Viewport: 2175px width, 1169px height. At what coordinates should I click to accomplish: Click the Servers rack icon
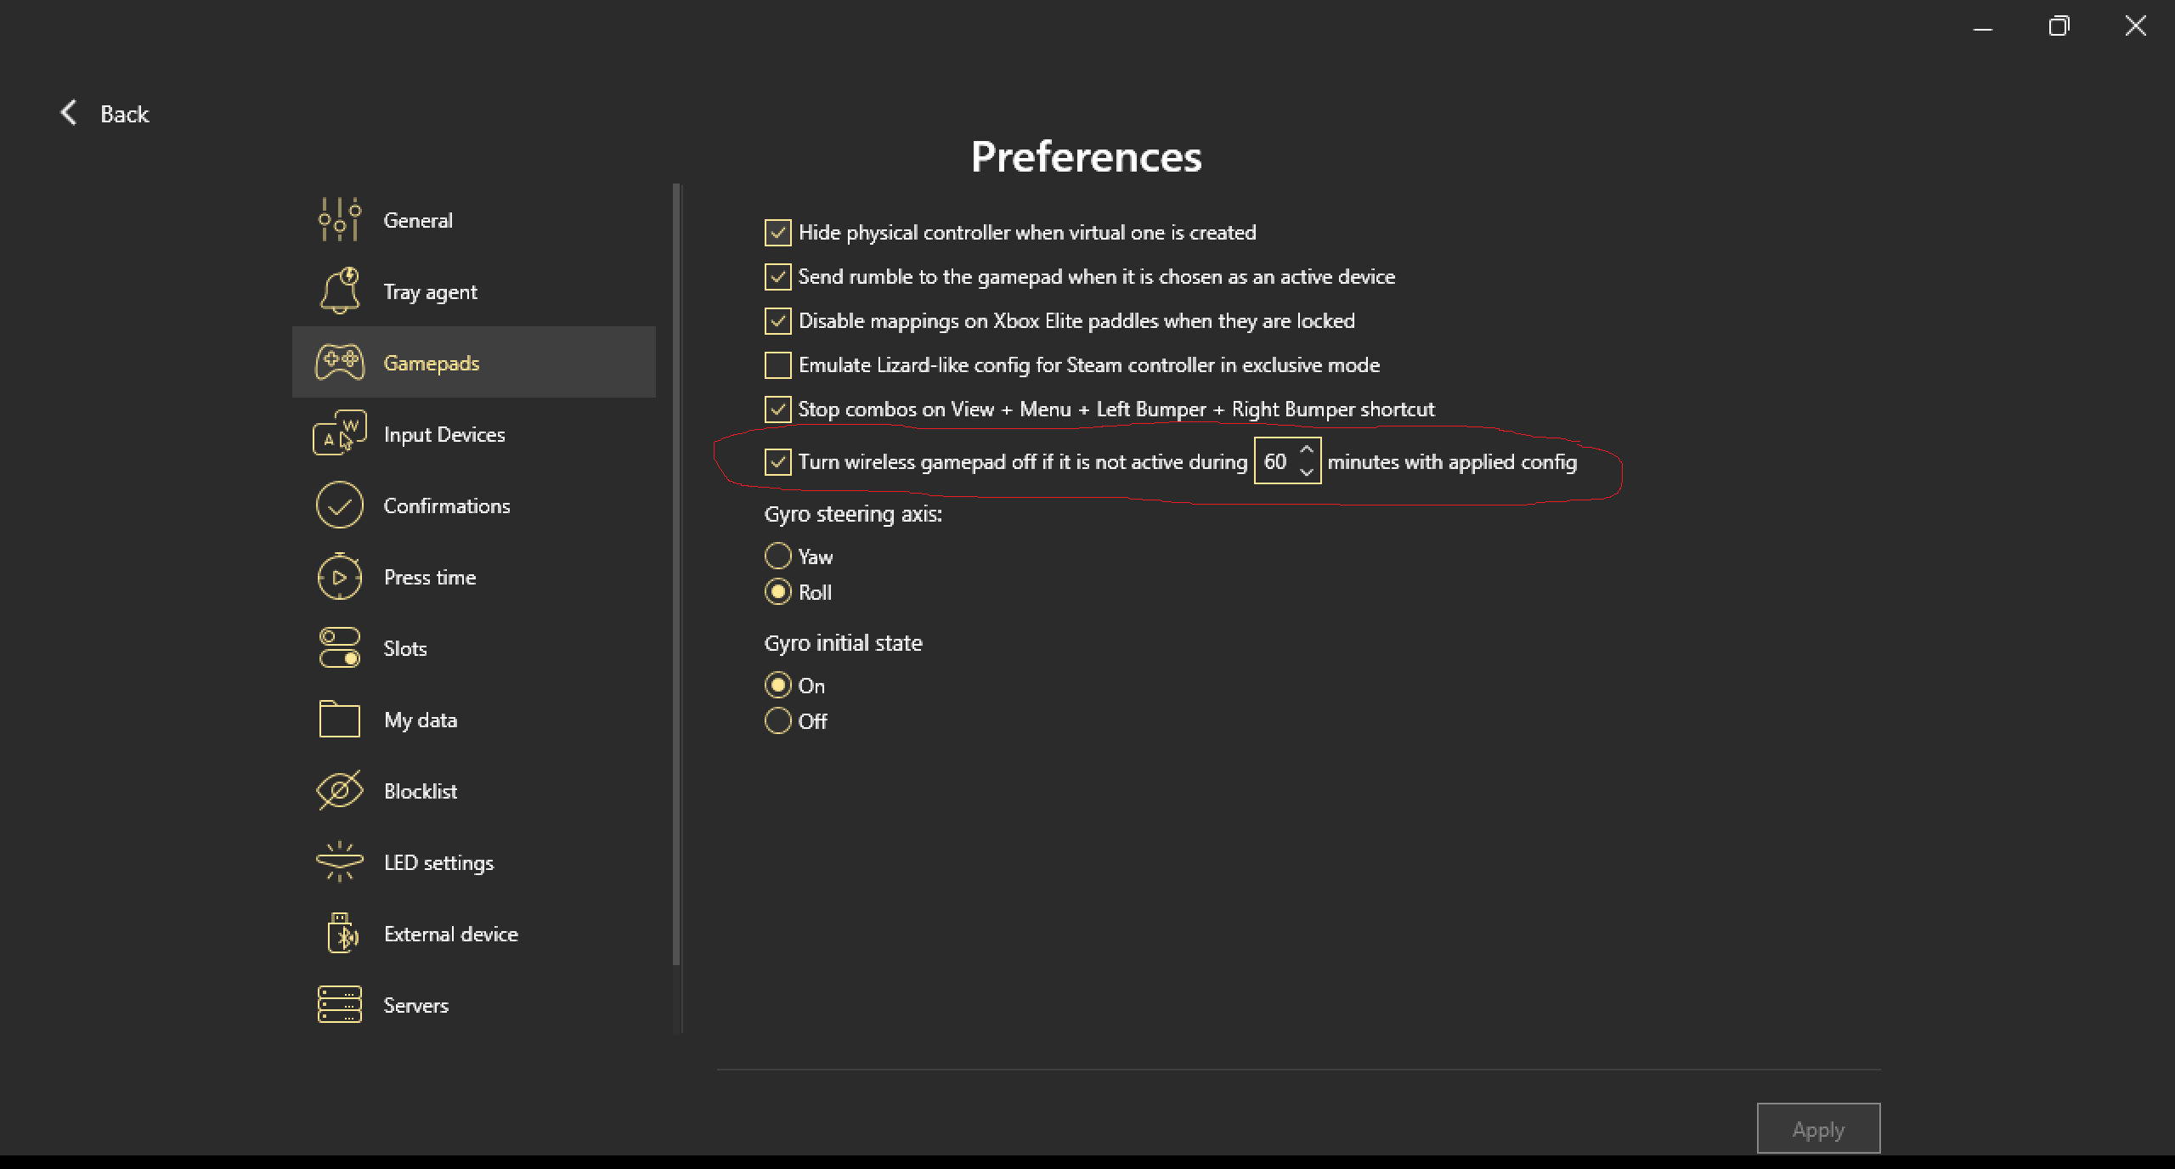[x=340, y=1005]
